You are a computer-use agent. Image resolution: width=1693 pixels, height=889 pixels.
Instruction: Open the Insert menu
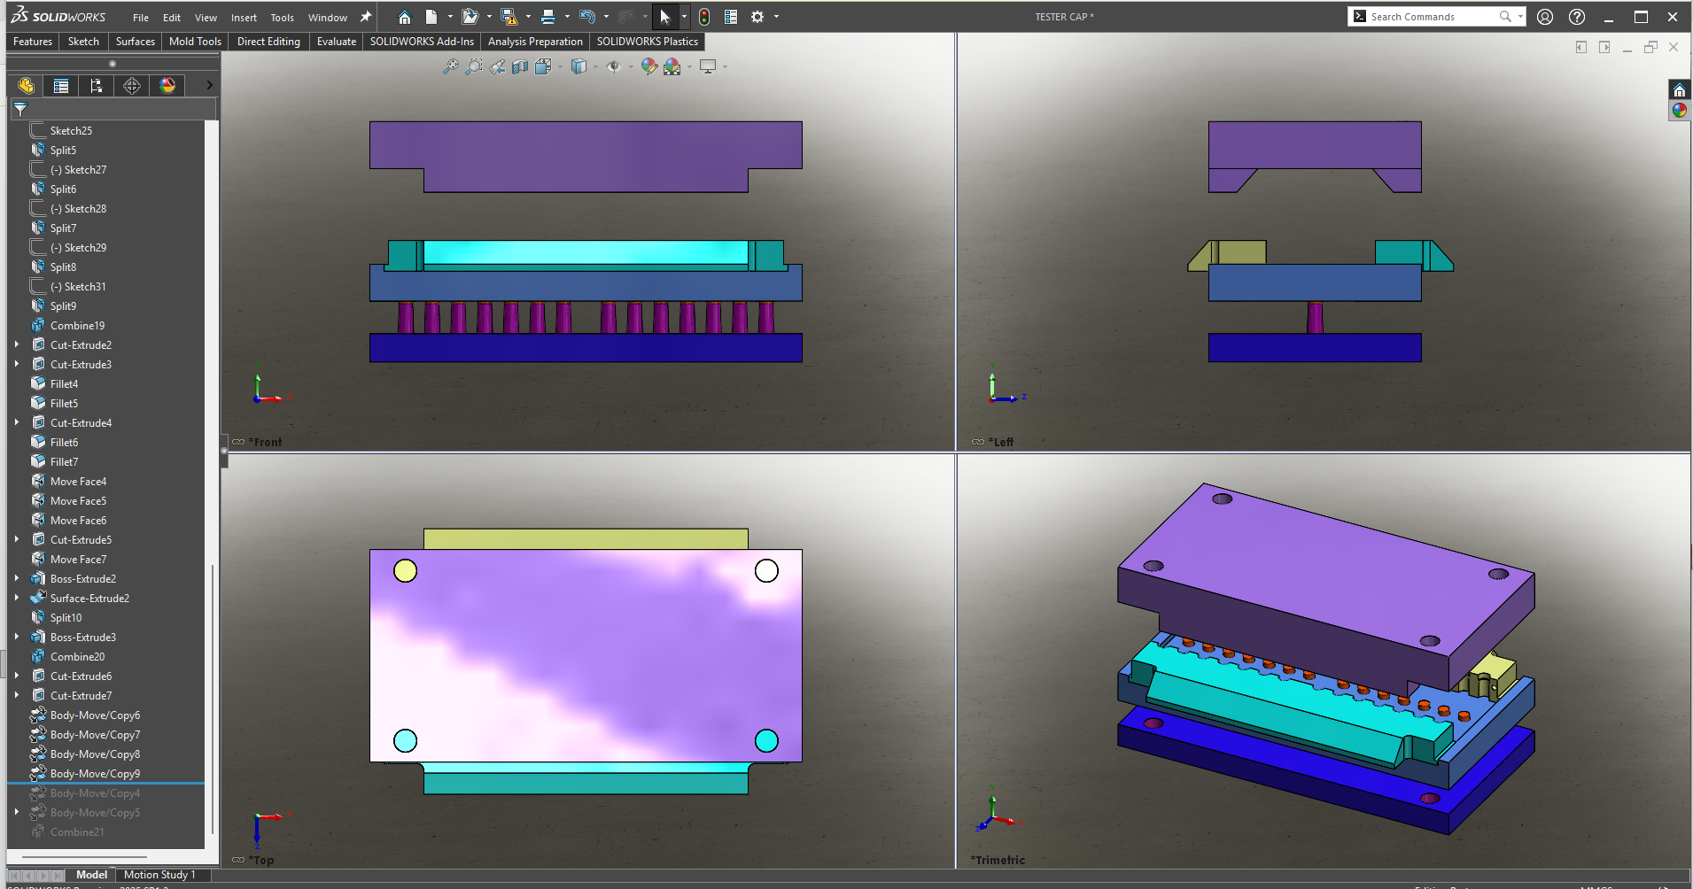click(244, 18)
